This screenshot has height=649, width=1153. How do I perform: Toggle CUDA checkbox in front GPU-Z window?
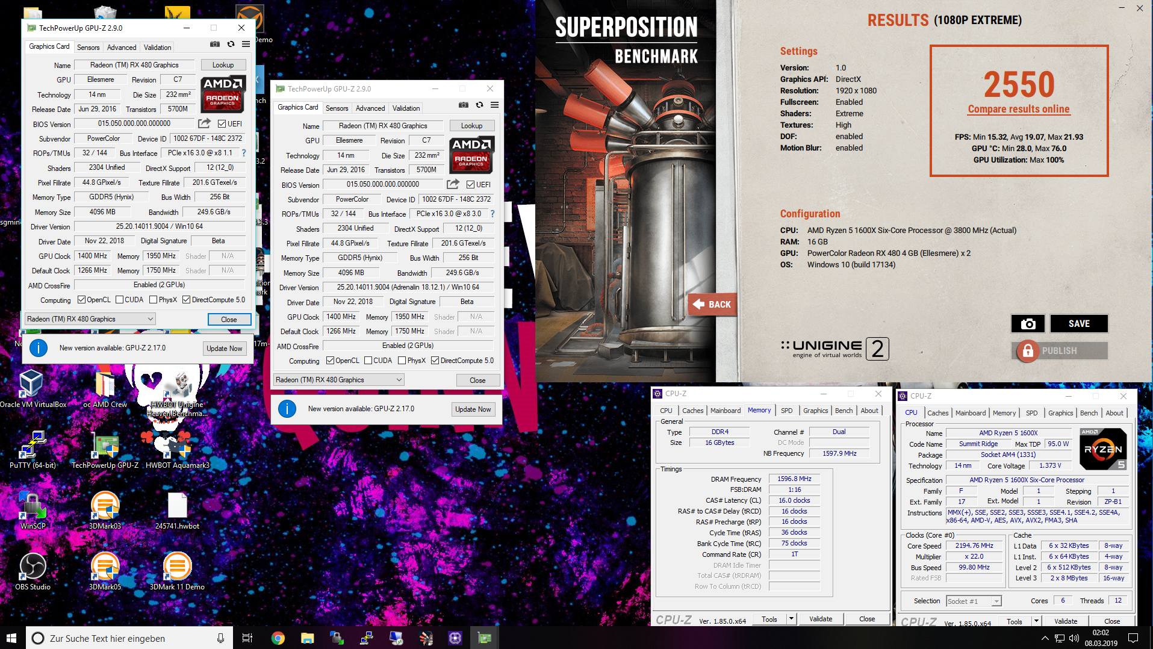click(120, 300)
